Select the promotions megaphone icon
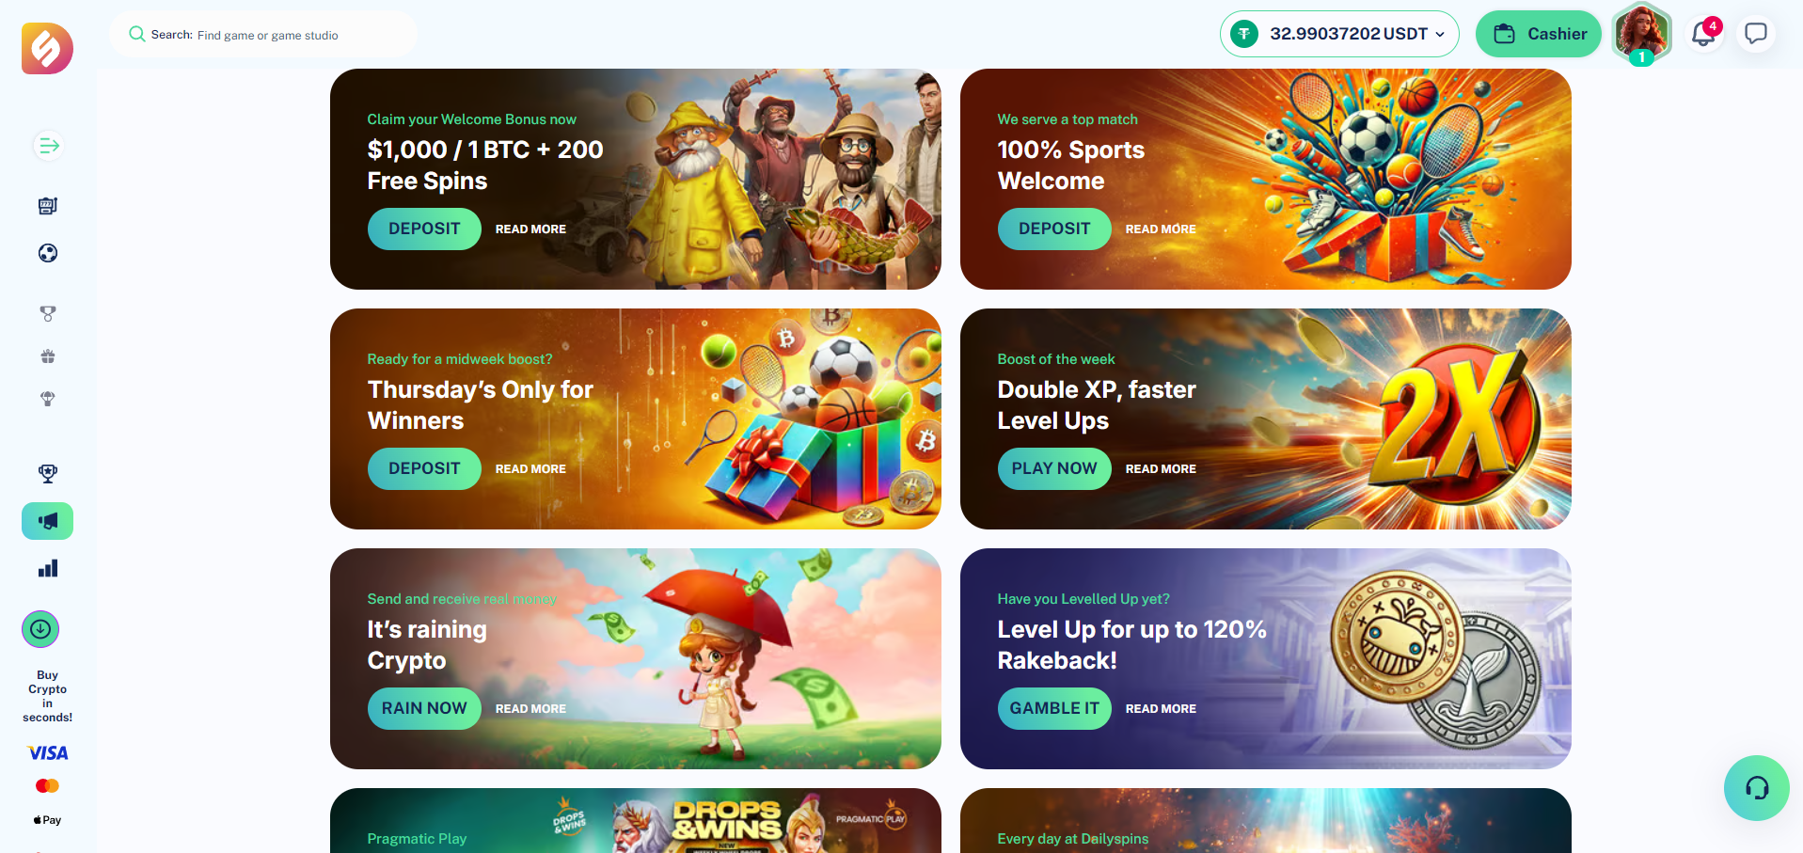The height and width of the screenshot is (853, 1803). pos(48,521)
